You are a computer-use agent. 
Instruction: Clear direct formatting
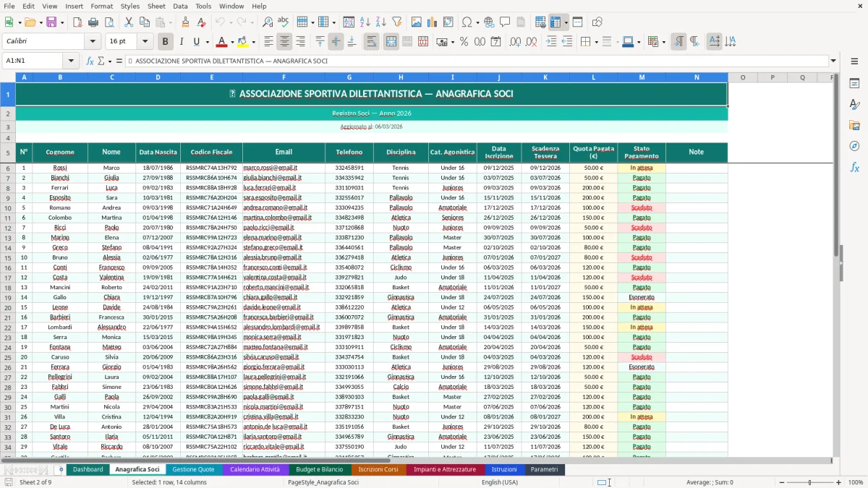(x=200, y=22)
